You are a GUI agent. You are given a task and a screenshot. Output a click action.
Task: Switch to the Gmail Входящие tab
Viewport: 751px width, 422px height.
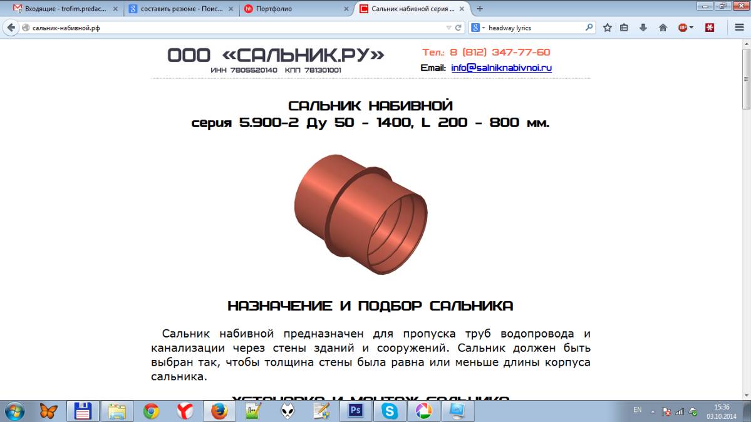pos(61,9)
